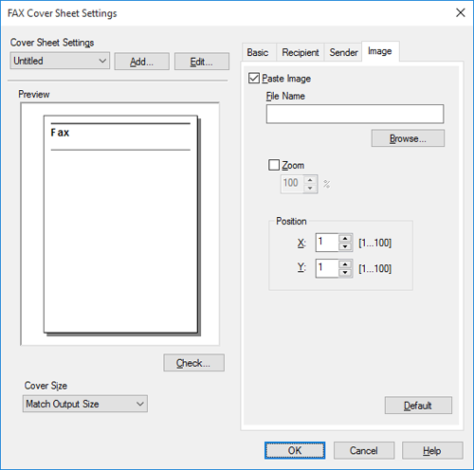Screen dimensions: 474x470
Task: Switch to the Basic tab
Action: coord(258,52)
